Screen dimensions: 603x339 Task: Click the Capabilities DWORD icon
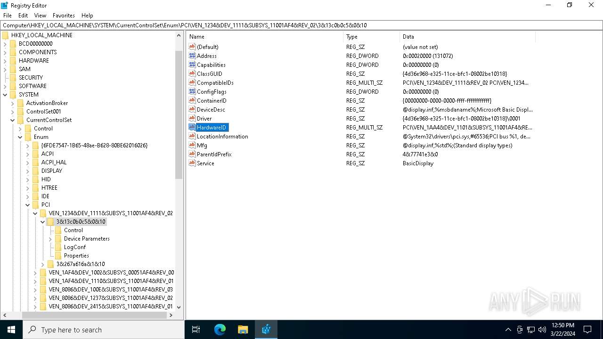click(x=192, y=65)
